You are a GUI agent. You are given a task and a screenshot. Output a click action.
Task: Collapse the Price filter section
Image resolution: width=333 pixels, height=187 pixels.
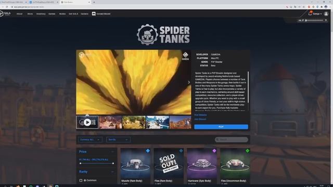click(113, 152)
